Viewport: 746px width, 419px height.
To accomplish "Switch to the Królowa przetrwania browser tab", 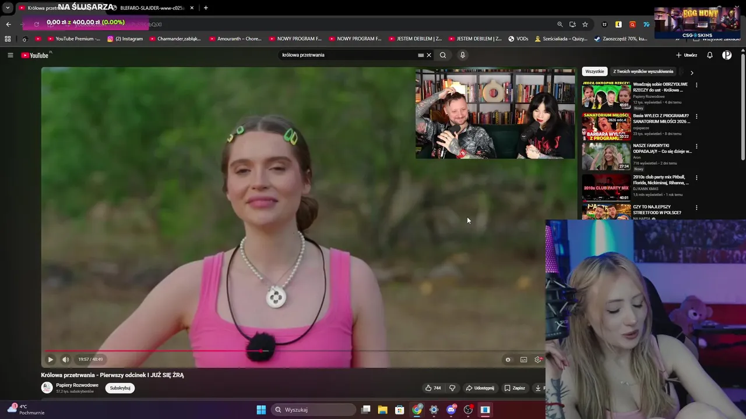I will (x=58, y=8).
